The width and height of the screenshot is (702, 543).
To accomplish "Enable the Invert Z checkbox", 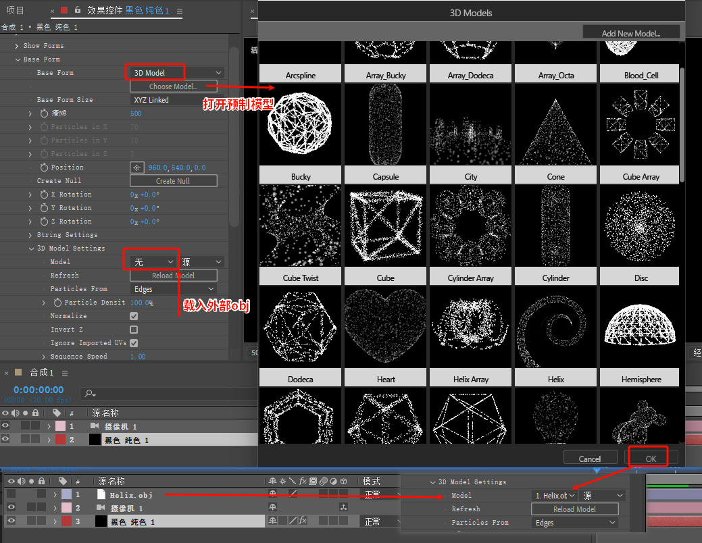I will (x=133, y=330).
